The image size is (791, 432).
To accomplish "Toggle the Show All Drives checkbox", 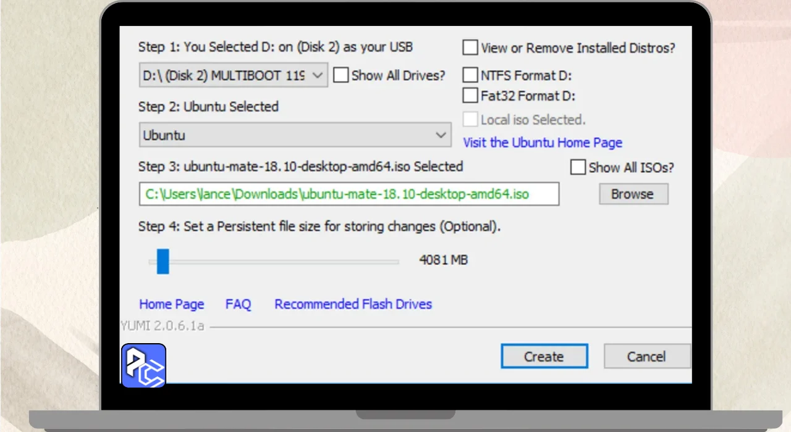I will 341,75.
